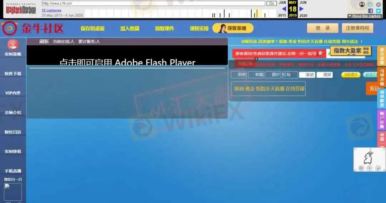
Task: Go to previous capture with left blue arrow
Action: tap(284, 9)
